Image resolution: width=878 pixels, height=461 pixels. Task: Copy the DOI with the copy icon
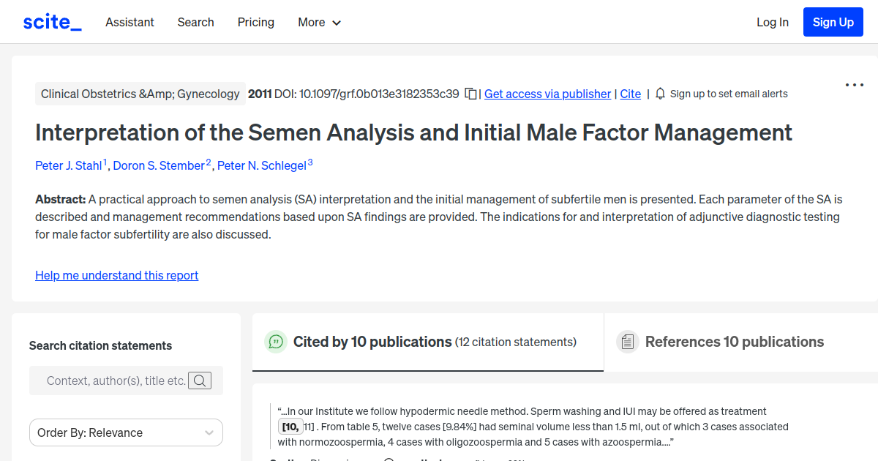pos(470,94)
